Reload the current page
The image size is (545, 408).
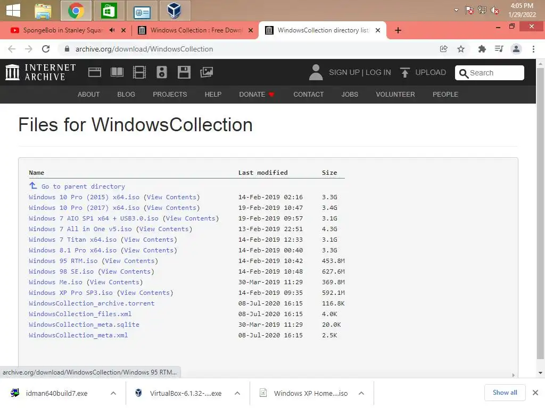point(46,49)
